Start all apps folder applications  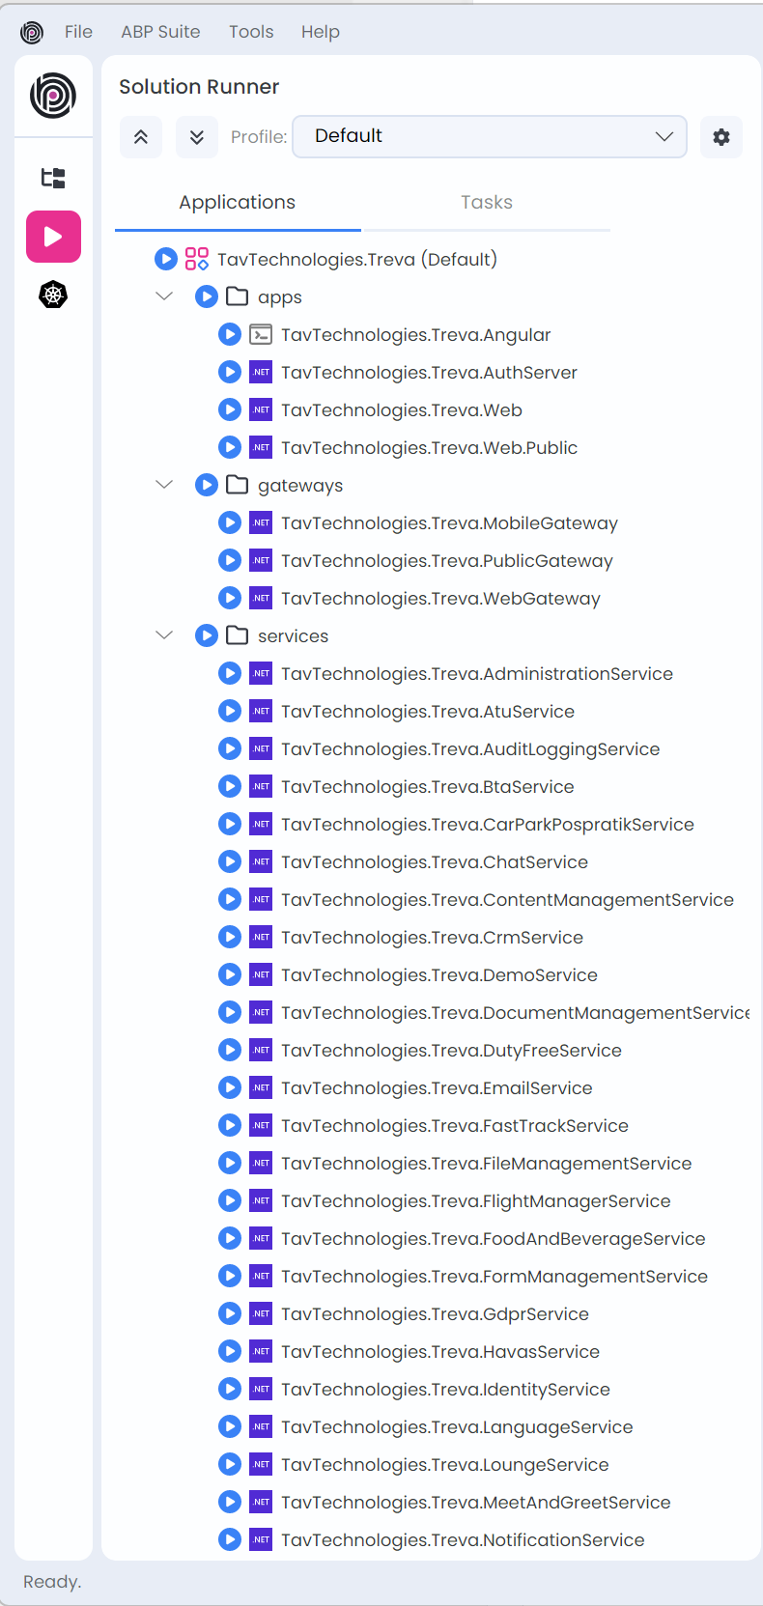[x=207, y=296]
